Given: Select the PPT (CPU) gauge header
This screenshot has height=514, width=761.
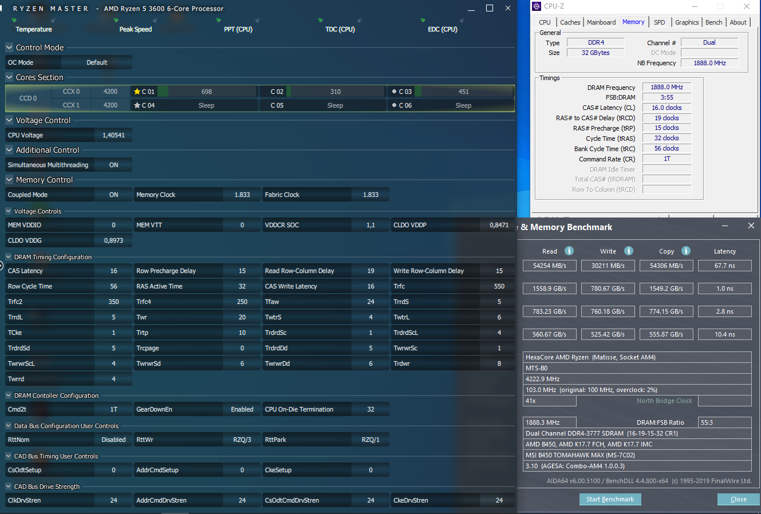Looking at the screenshot, I should (238, 29).
